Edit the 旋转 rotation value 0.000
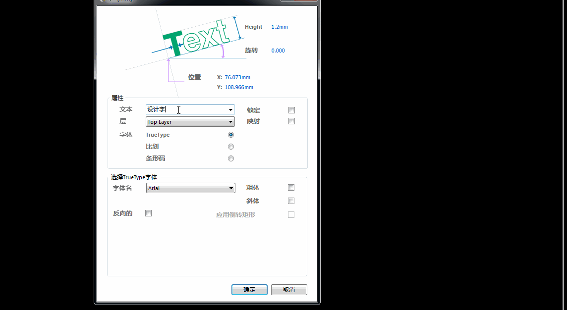This screenshot has width=567, height=310. point(278,51)
